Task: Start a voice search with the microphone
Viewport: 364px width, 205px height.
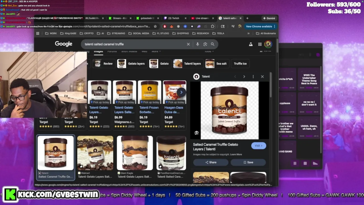Action: [x=197, y=44]
